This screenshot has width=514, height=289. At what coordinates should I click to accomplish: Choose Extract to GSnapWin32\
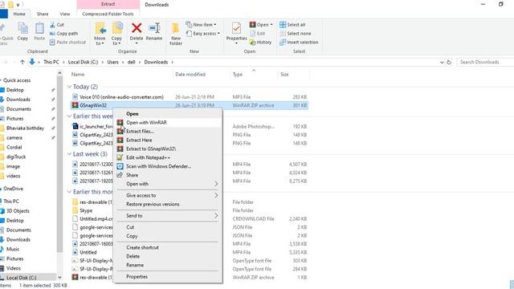pos(168,149)
